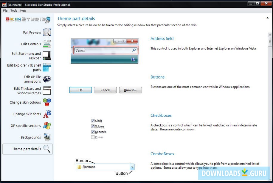Select Change skin fonts AB icon
The width and height of the screenshot is (273, 183).
pos(47,114)
